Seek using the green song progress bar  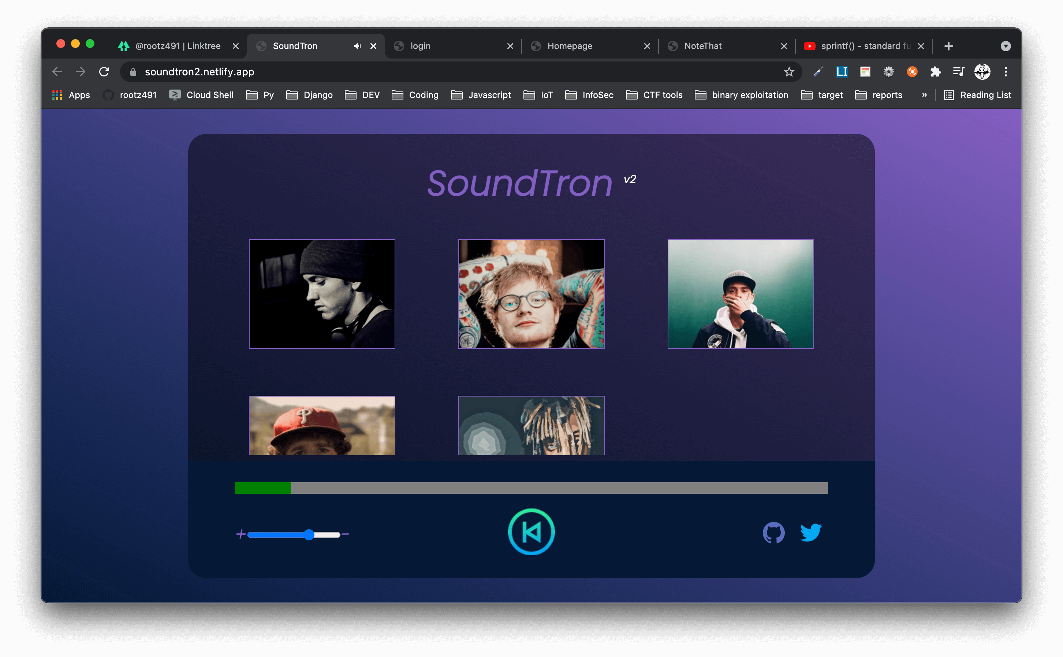(x=531, y=488)
